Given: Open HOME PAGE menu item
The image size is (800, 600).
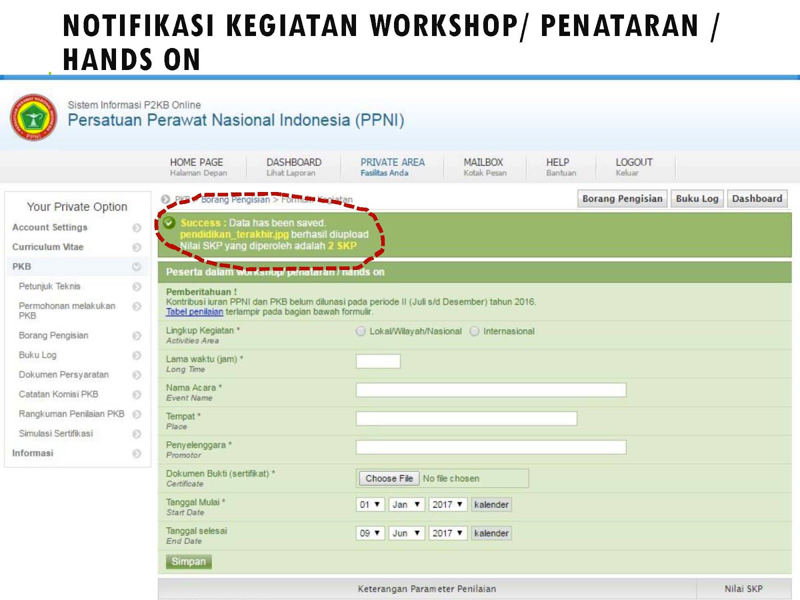Looking at the screenshot, I should coord(198,167).
